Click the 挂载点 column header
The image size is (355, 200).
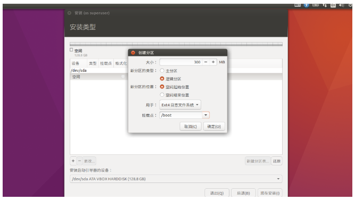coord(106,63)
